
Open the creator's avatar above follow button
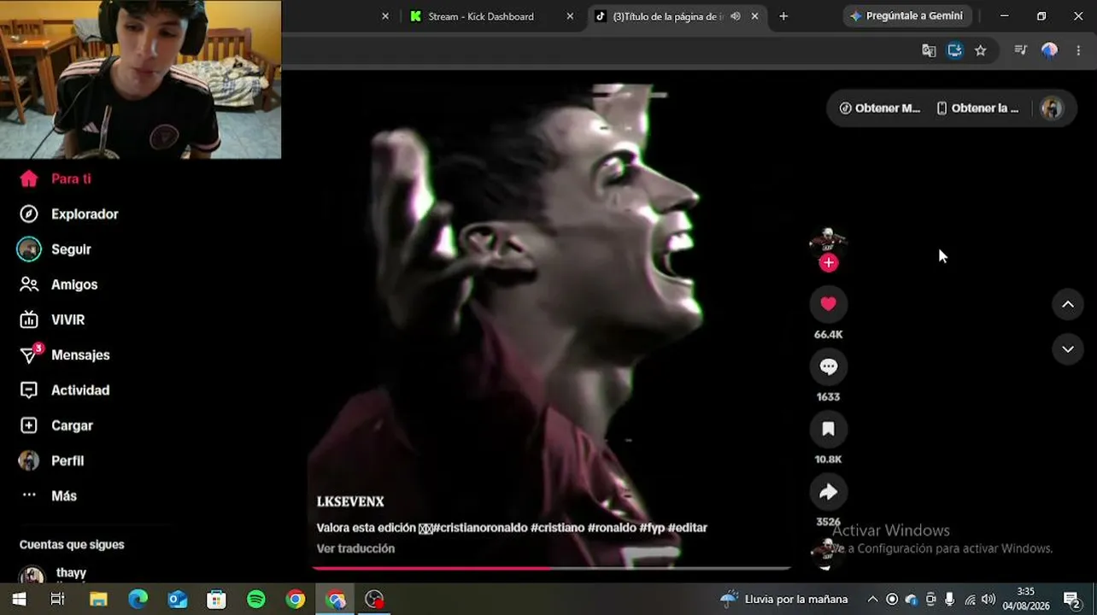(827, 241)
